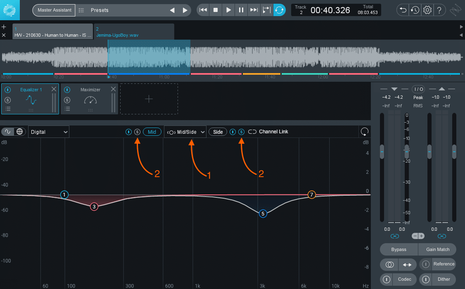The width and height of the screenshot is (465, 289).
Task: Click the iZotope Ozone logo icon
Action: click(x=10, y=10)
